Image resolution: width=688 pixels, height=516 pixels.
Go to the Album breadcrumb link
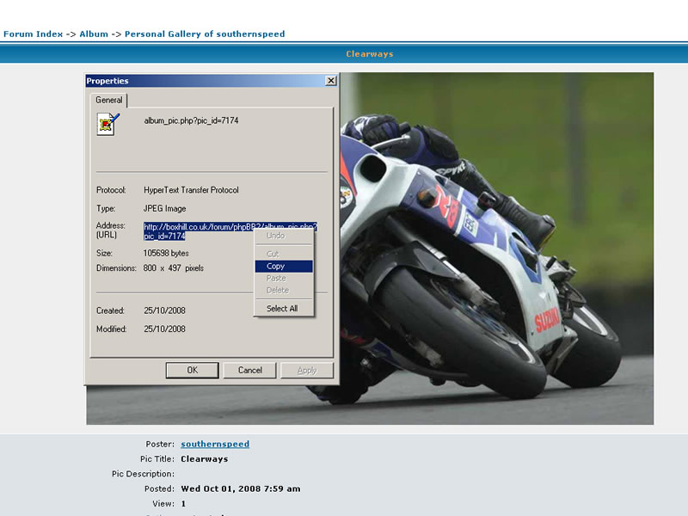[94, 34]
